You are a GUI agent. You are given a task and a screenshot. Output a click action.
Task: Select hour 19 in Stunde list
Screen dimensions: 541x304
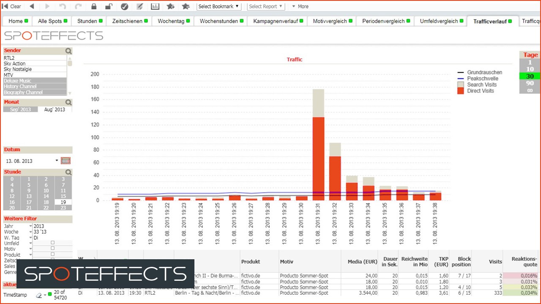[63, 202]
